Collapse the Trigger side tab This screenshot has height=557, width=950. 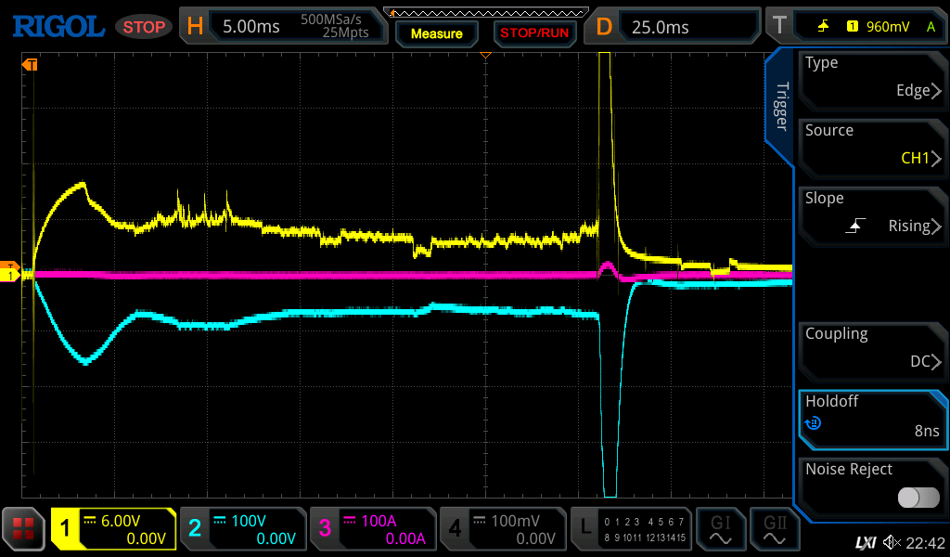click(780, 107)
